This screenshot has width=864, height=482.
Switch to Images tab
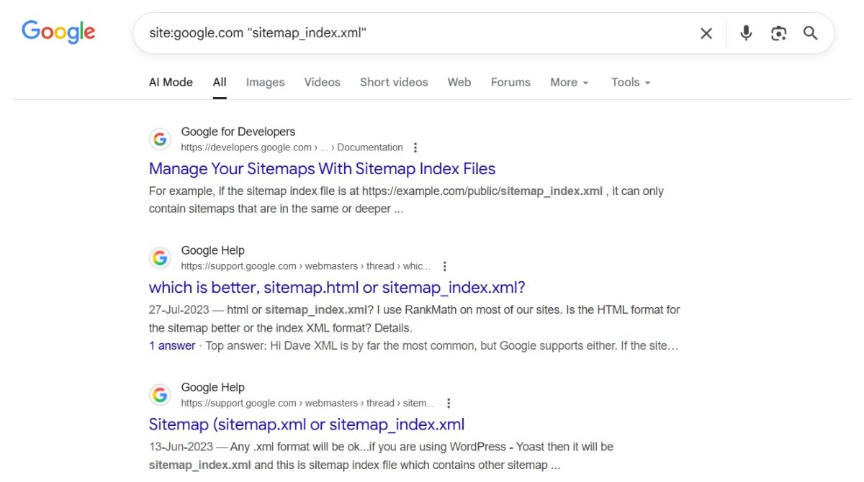[x=265, y=82]
